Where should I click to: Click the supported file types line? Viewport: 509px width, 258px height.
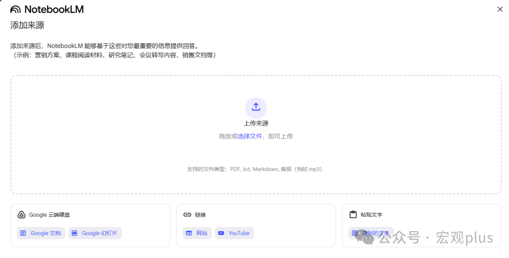click(254, 169)
